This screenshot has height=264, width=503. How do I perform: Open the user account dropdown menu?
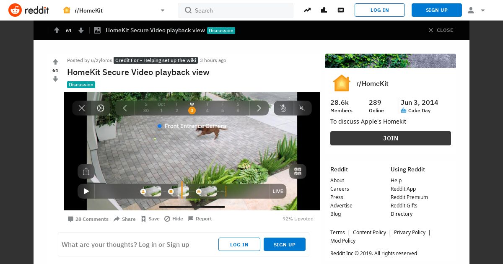(x=476, y=10)
